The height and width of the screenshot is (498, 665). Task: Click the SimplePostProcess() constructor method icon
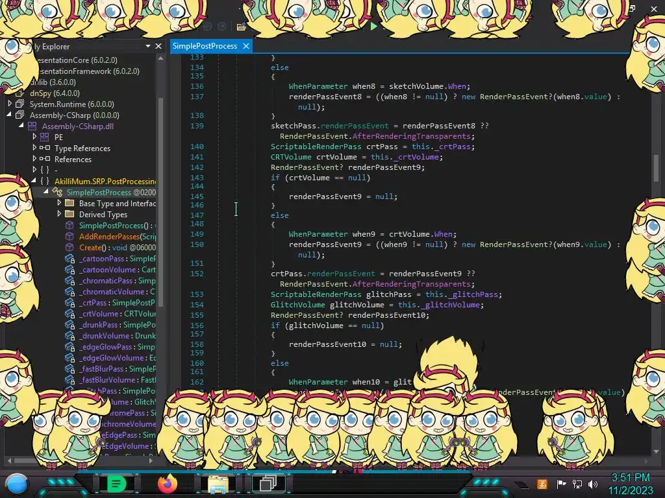tap(69, 225)
